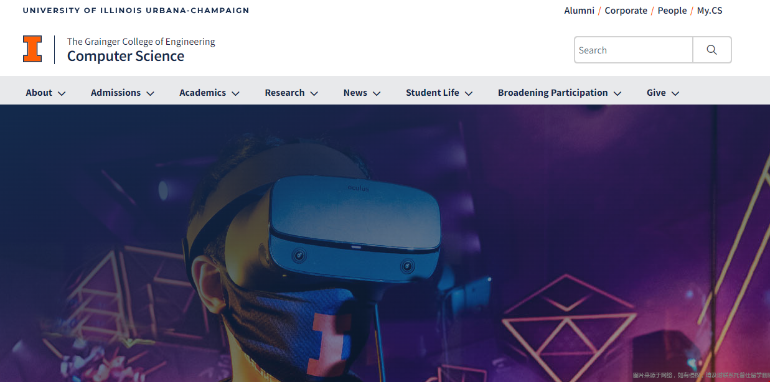The width and height of the screenshot is (770, 382).
Task: Open the News menu
Action: pyautogui.click(x=355, y=93)
